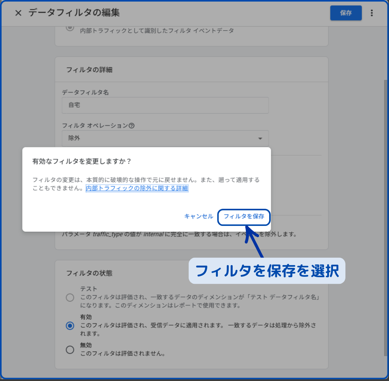Select the partially visible radio button at top
389x381 pixels.
[70, 28]
